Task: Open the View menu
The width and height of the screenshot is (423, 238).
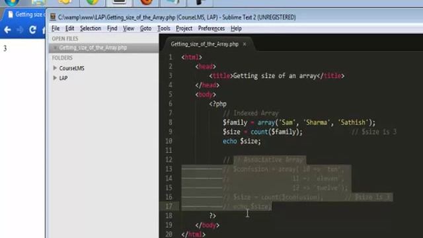Action: pyautogui.click(x=128, y=28)
